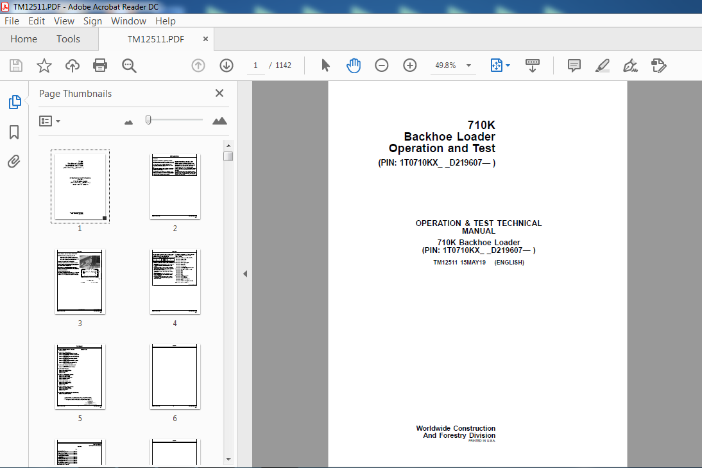Select page 2 thumbnail
Image resolution: width=702 pixels, height=468 pixels.
(x=175, y=186)
